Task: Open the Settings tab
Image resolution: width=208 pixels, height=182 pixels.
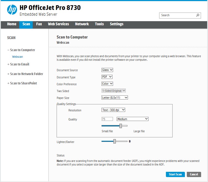Action: (x=117, y=24)
